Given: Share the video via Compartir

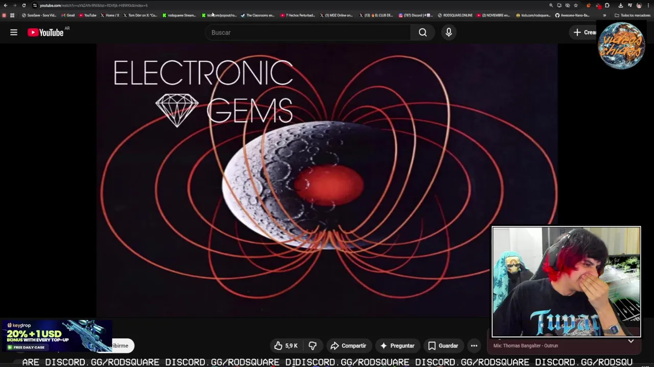Looking at the screenshot, I should [348, 346].
